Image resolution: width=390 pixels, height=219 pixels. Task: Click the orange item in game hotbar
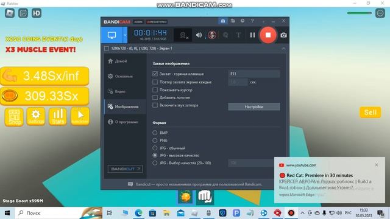pyautogui.click(x=185, y=197)
